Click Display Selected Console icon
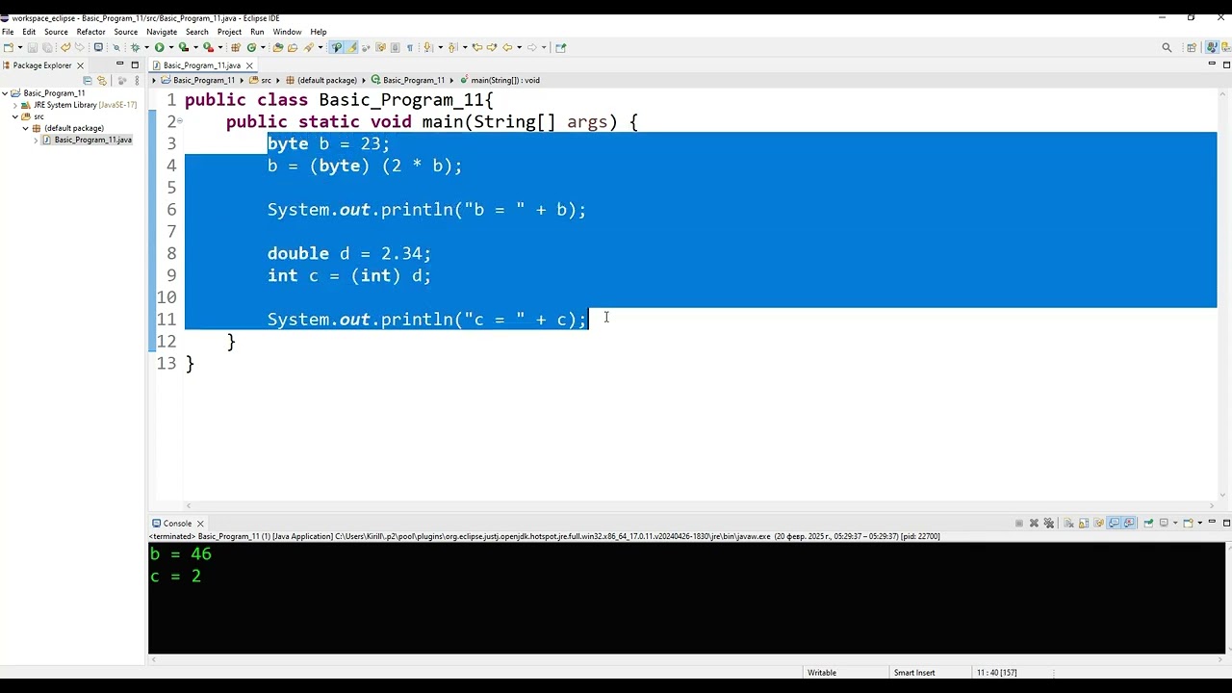This screenshot has height=693, width=1232. [1164, 523]
